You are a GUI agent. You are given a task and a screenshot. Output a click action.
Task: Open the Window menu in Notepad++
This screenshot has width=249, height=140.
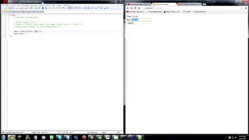pyautogui.click(x=67, y=5)
